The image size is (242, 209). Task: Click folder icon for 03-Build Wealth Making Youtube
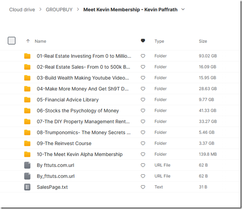(x=27, y=78)
